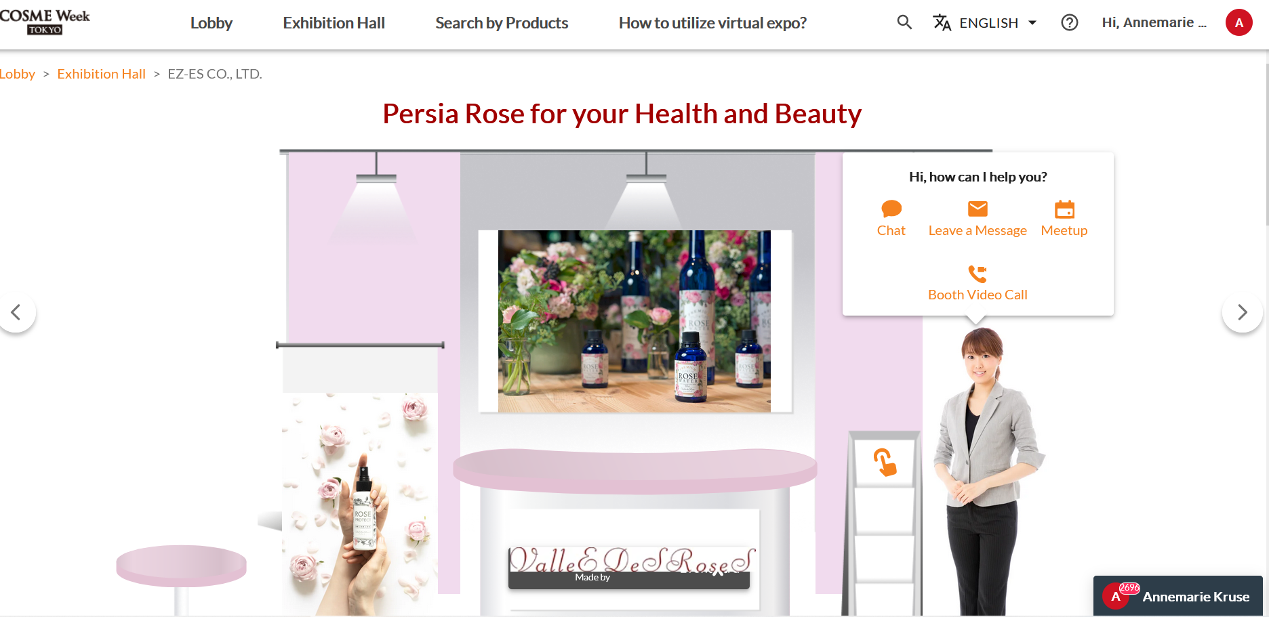The height and width of the screenshot is (617, 1269).
Task: Go to previous booth with left arrow
Action: [x=16, y=312]
